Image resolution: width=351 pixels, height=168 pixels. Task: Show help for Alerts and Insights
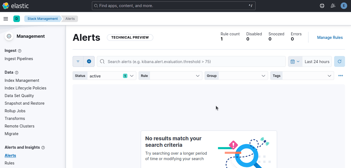click(x=43, y=148)
